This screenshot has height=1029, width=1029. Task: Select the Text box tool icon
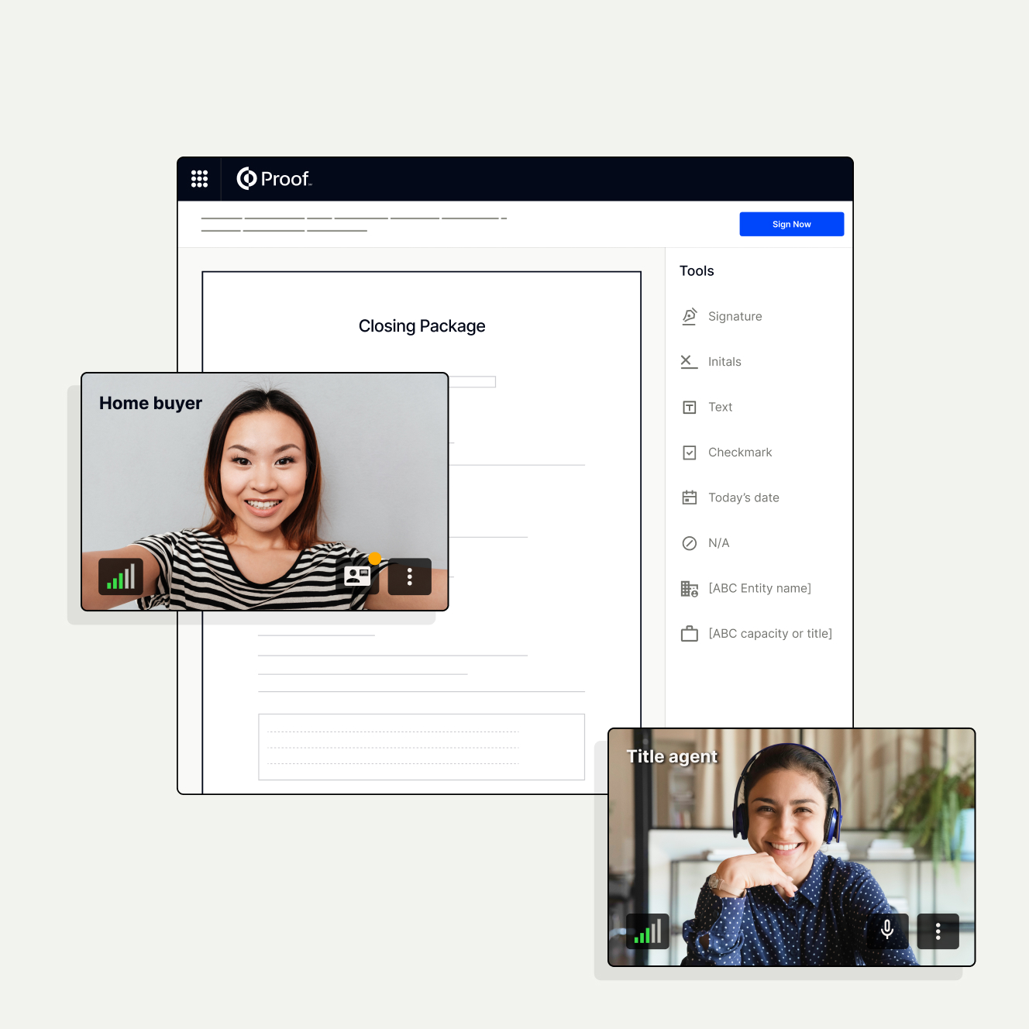[x=689, y=408]
